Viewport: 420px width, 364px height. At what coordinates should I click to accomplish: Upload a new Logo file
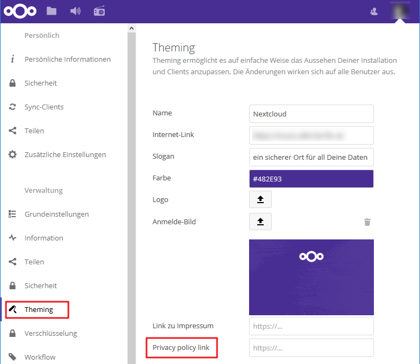[x=260, y=199]
